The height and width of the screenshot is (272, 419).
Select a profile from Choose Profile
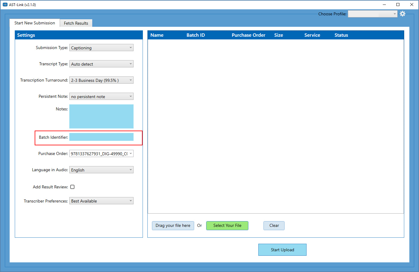[373, 14]
